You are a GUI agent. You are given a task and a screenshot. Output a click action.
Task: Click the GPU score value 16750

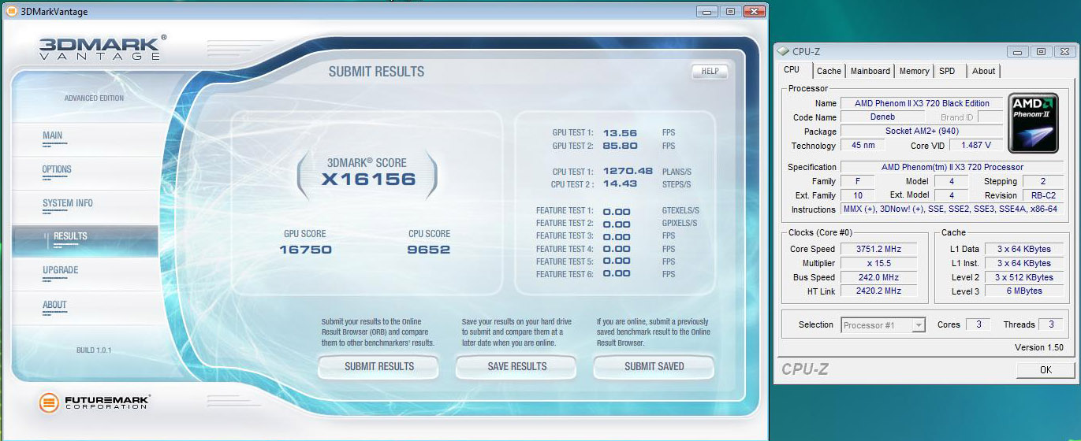[x=305, y=250]
